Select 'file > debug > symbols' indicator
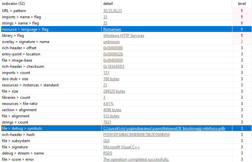Image resolution: width=252 pixels, height=162 pixels. point(22,128)
